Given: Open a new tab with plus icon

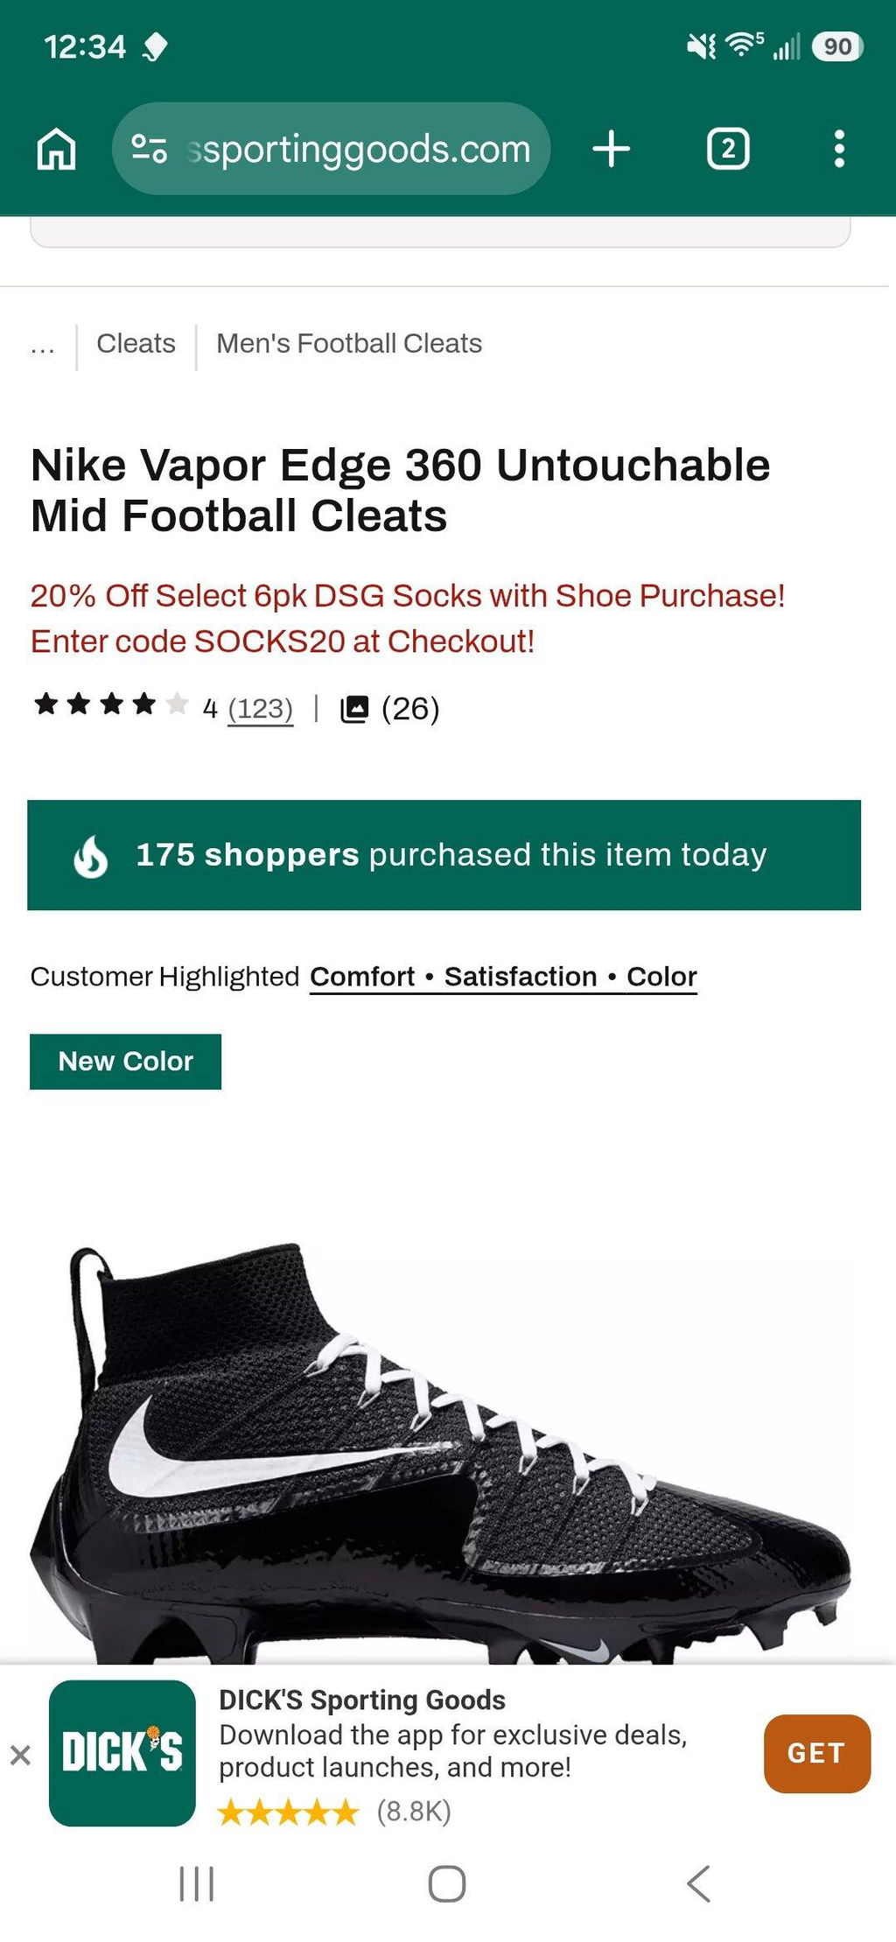Looking at the screenshot, I should pos(611,149).
